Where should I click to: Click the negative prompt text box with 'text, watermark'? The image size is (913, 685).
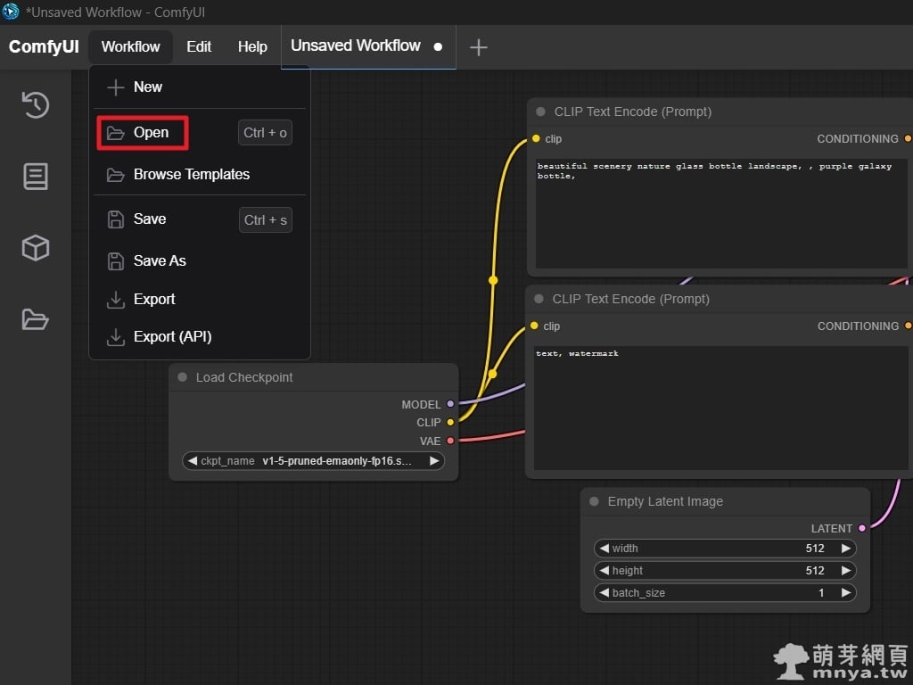719,409
